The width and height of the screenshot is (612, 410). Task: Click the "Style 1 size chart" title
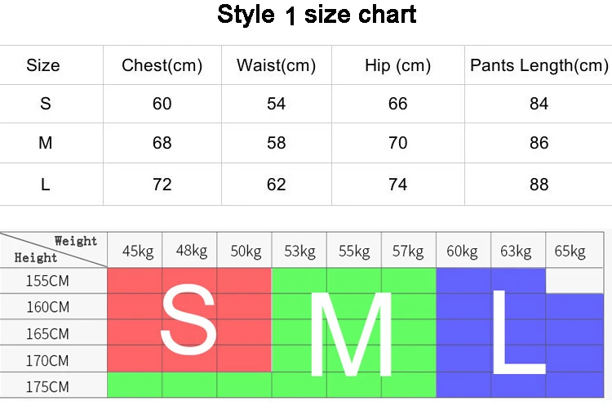click(x=317, y=15)
